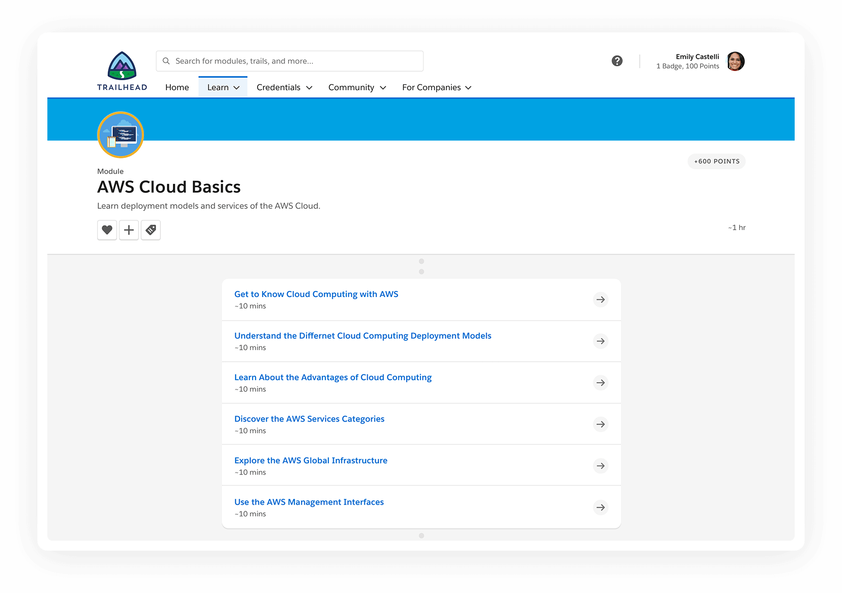Viewport: 842px width, 593px height.
Task: Click arrow next to Discover AWS Services Categories
Action: tap(600, 424)
